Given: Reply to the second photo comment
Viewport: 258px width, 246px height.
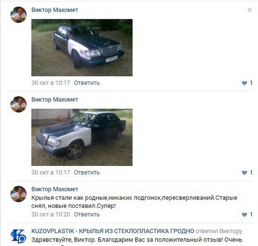Looking at the screenshot, I should click(x=87, y=172).
